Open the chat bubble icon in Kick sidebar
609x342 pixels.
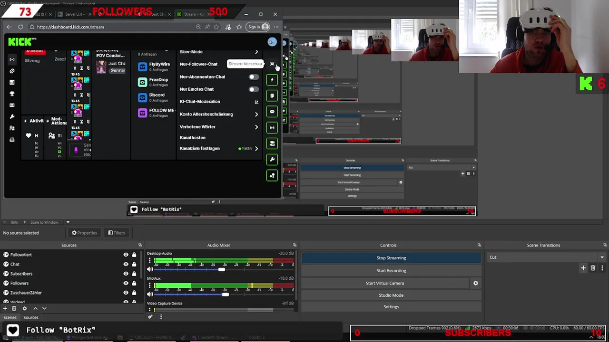coord(272,112)
